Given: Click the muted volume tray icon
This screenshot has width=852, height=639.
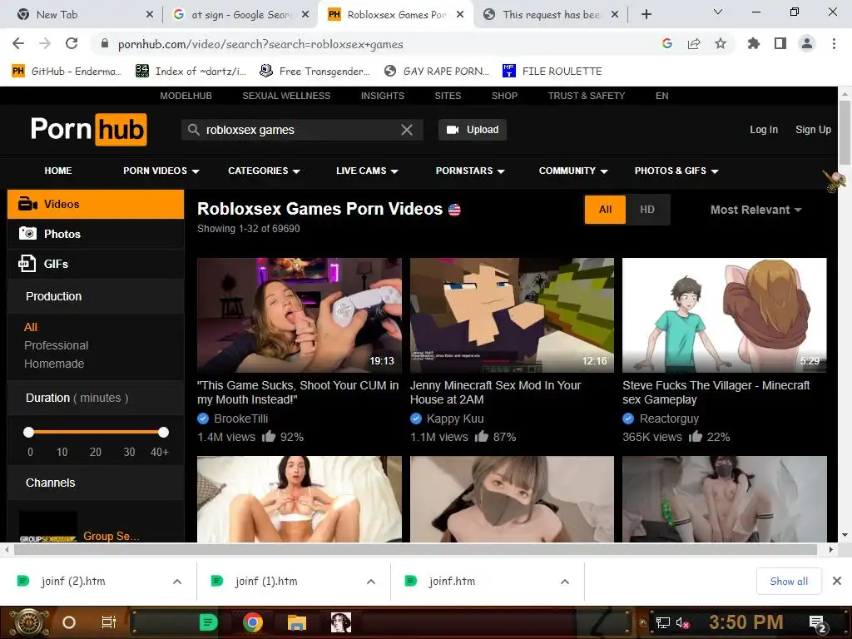Looking at the screenshot, I should coord(682,622).
